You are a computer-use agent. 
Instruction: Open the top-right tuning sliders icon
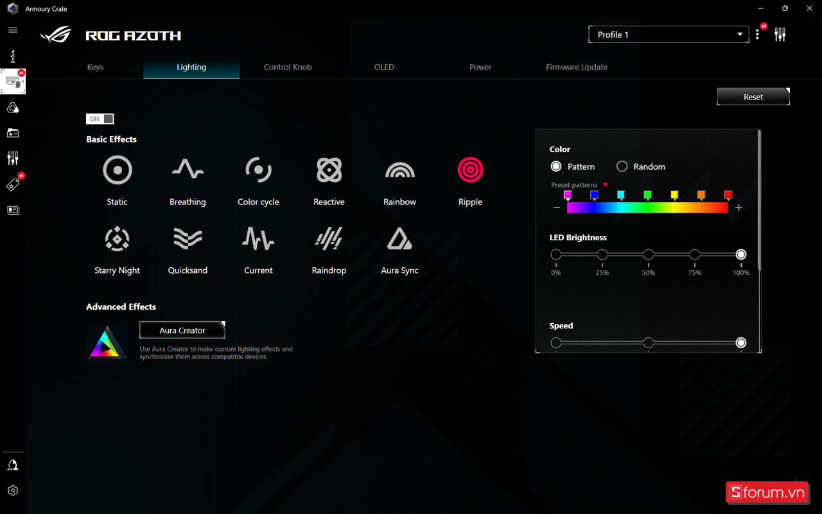tap(780, 35)
